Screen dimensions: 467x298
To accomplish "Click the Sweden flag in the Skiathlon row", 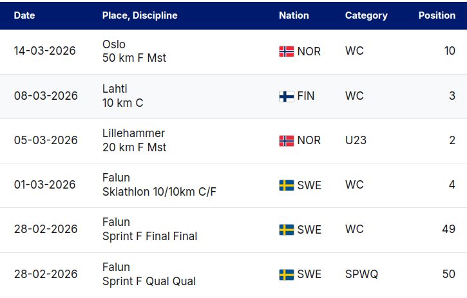I will [x=286, y=185].
